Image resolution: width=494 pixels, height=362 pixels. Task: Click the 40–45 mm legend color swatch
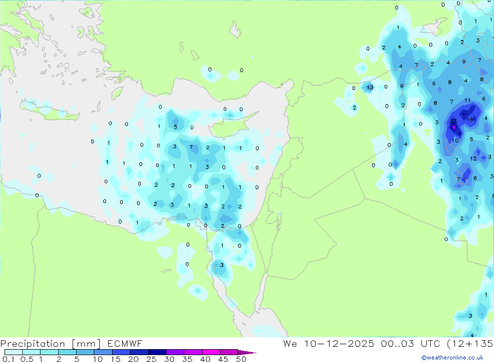pyautogui.click(x=211, y=352)
